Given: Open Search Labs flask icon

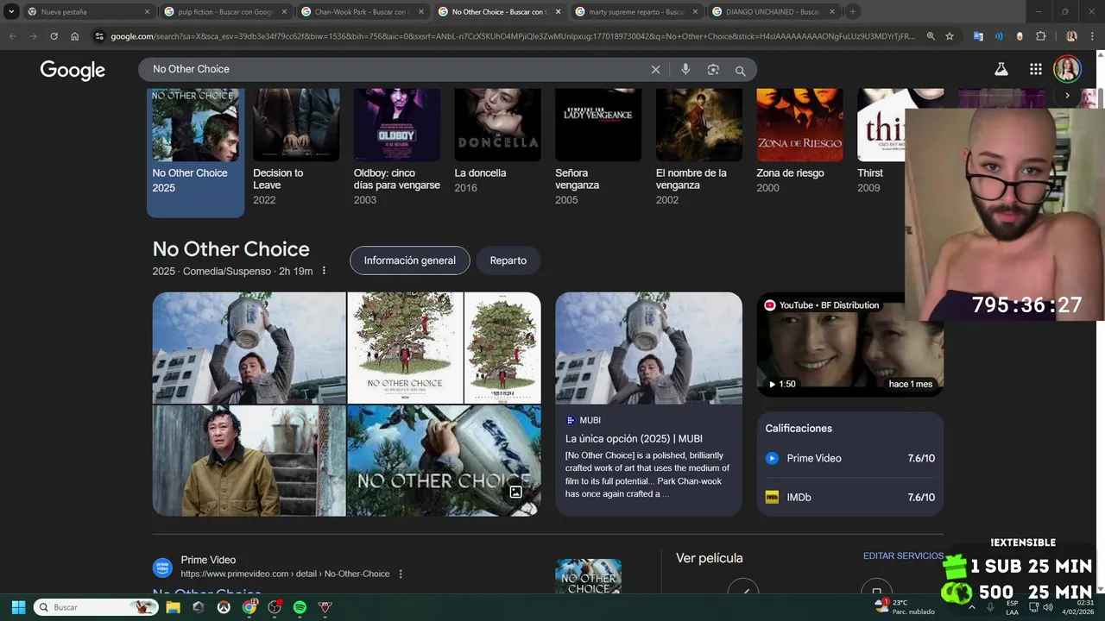Looking at the screenshot, I should [x=1001, y=69].
